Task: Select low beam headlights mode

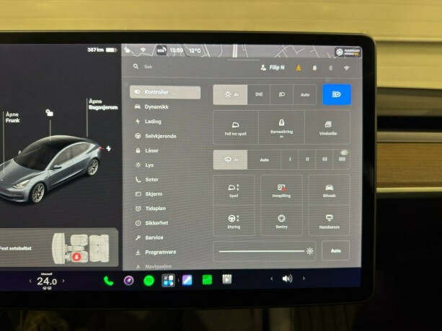Action: tap(282, 94)
